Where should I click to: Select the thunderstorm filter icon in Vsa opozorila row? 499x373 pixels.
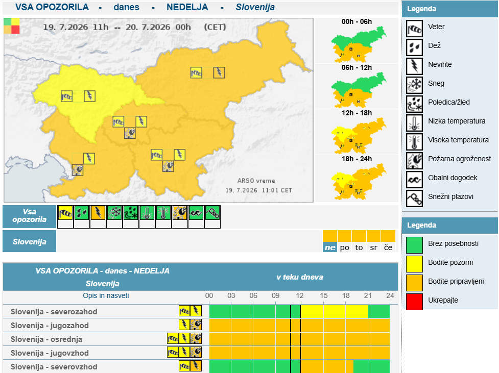98,213
